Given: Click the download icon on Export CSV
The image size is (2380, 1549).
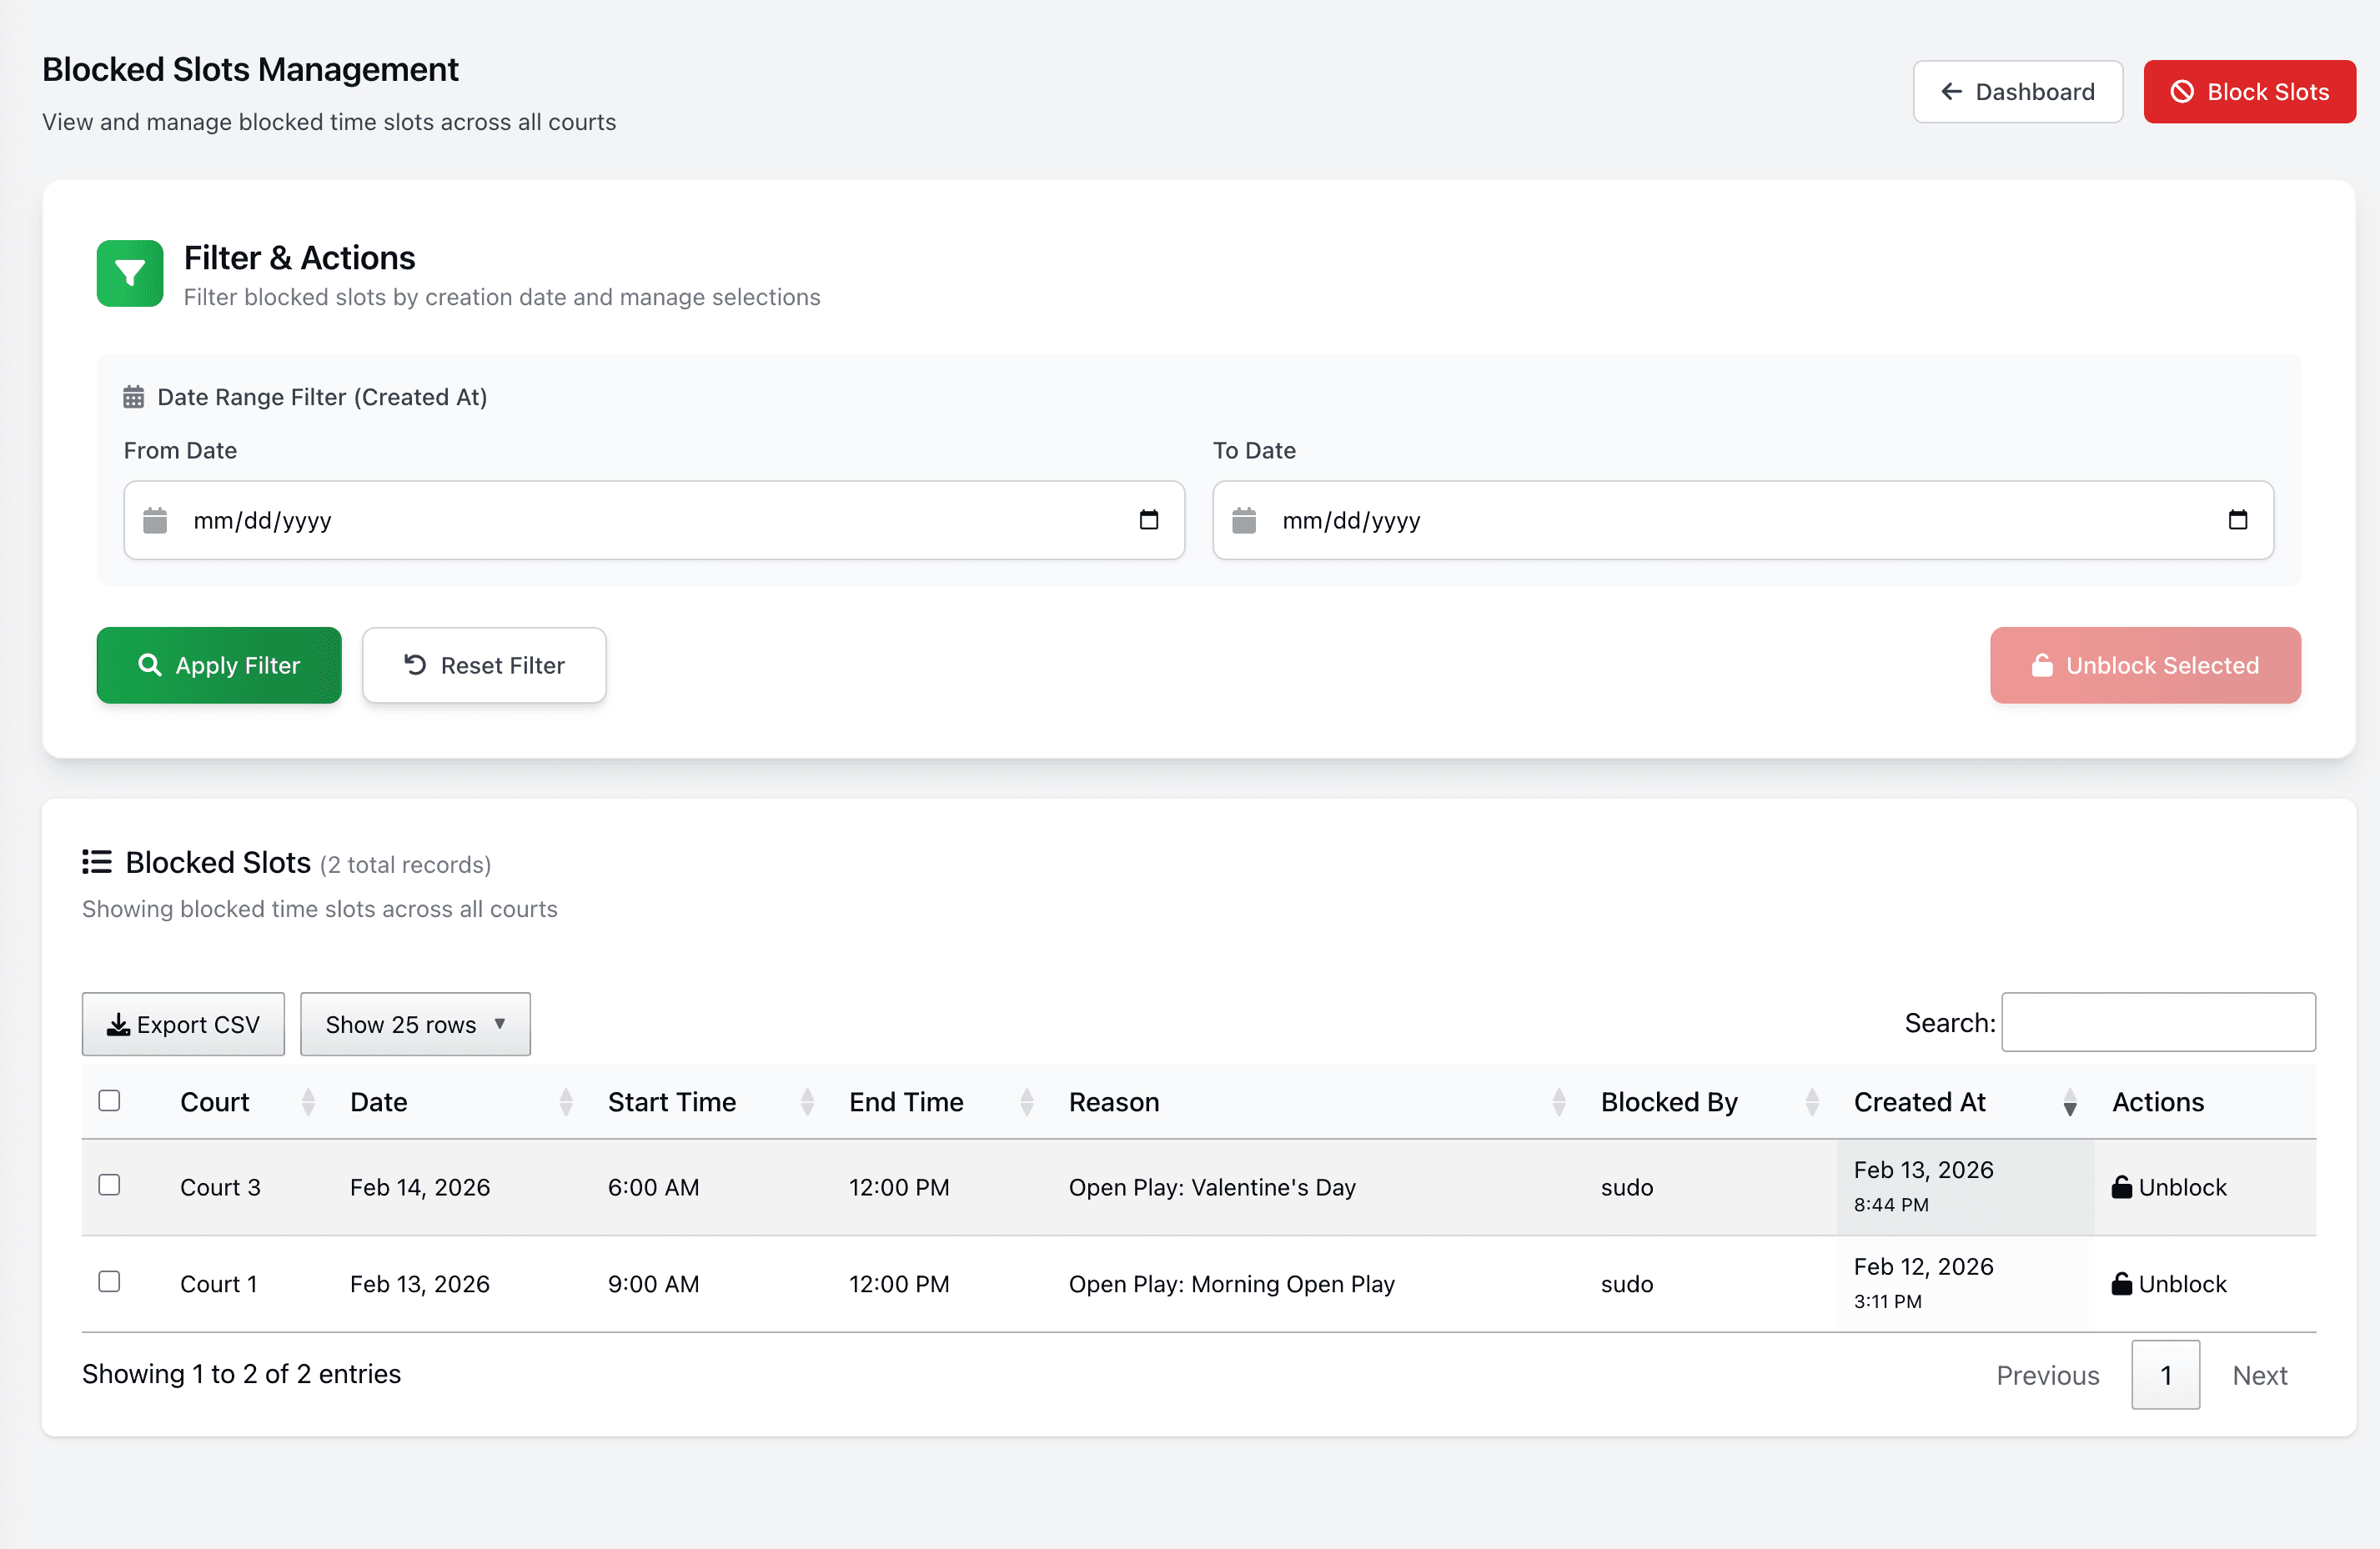Looking at the screenshot, I should (118, 1023).
